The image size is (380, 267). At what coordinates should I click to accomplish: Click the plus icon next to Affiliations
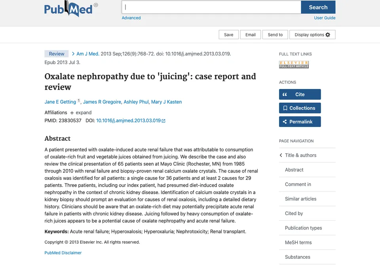(x=72, y=113)
